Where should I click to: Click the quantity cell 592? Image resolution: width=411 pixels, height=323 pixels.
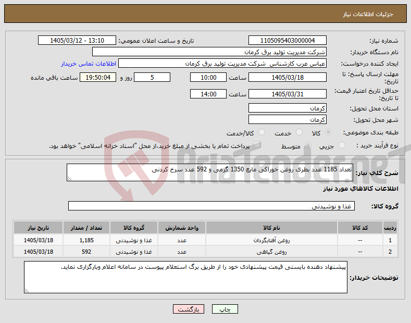coord(86,252)
